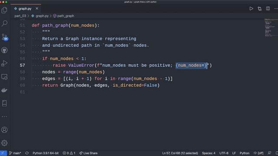Toggle the [off] status indicator
The height and width of the screenshot is (156, 278).
[x=258, y=153]
